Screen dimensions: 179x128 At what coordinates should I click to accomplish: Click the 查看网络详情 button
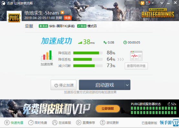[136, 66]
